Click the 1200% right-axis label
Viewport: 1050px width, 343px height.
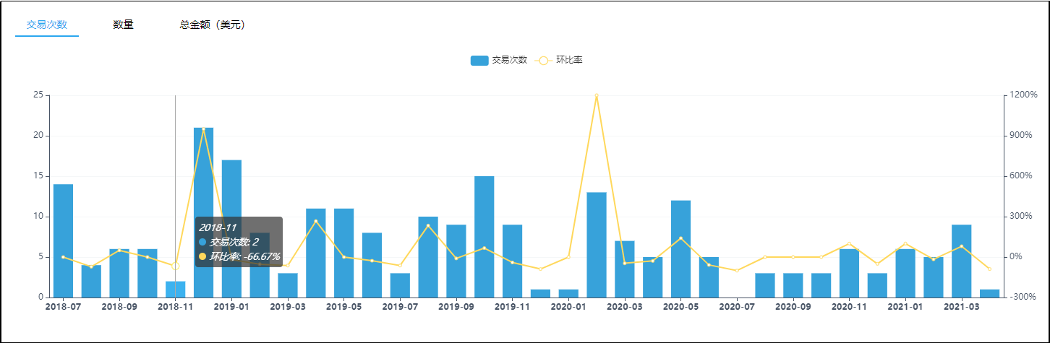point(1022,95)
